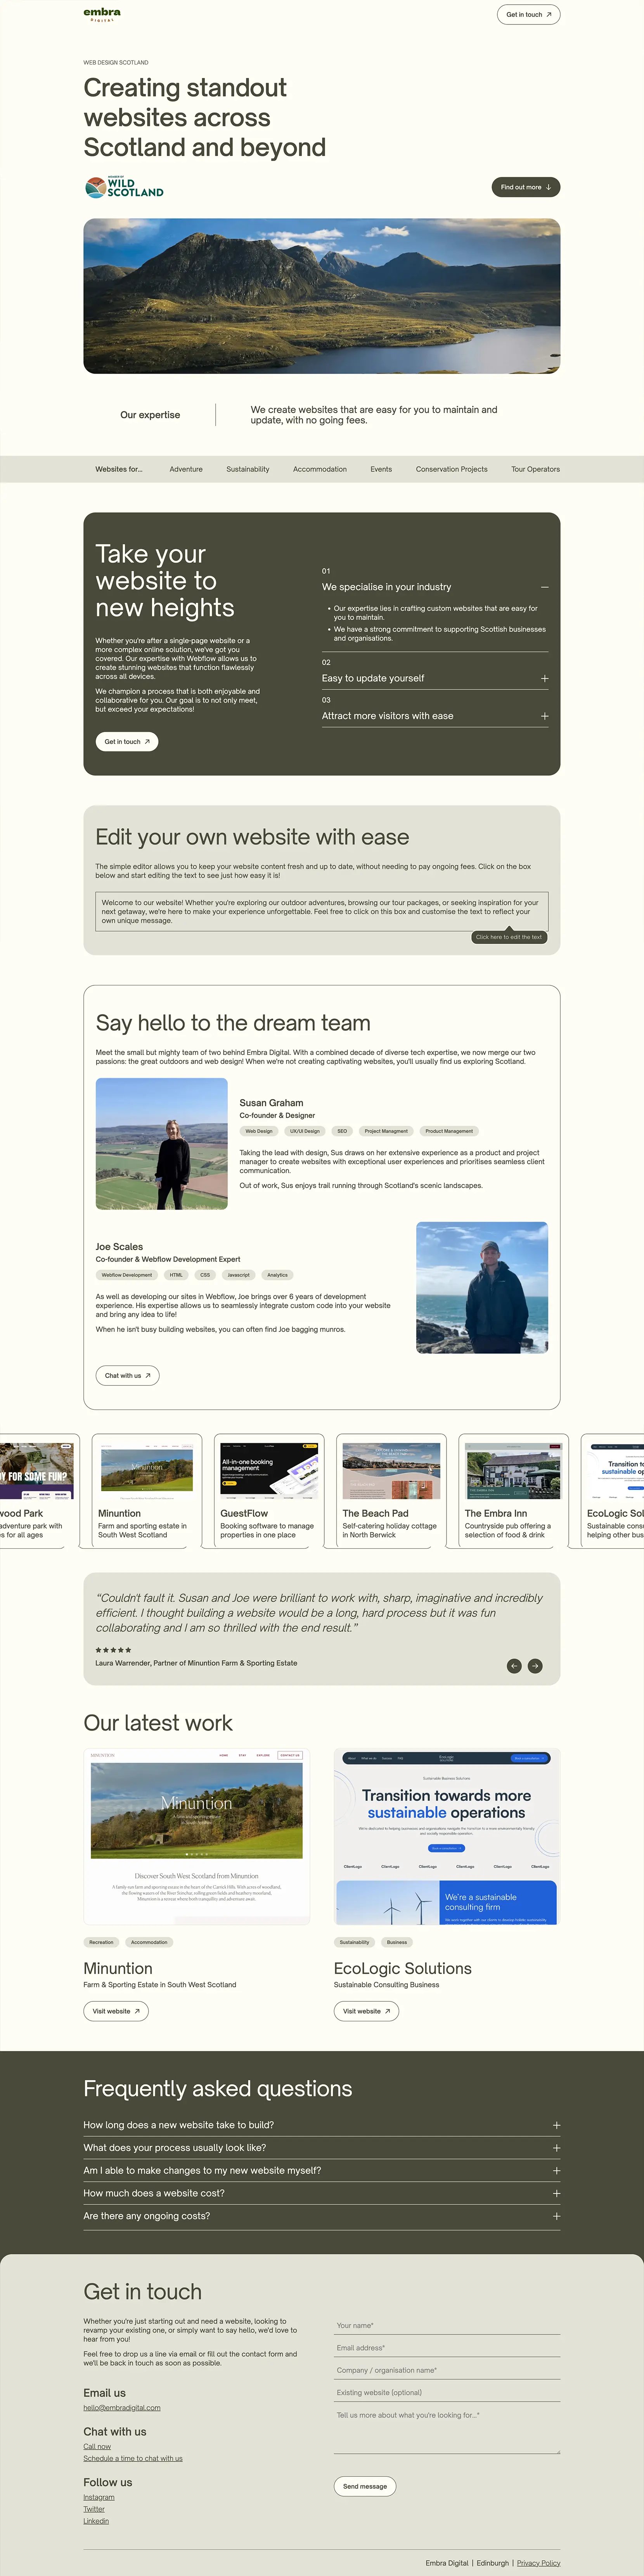644x2576 pixels.
Task: Click the 'Web Design' skill tag
Action: coord(259,1131)
